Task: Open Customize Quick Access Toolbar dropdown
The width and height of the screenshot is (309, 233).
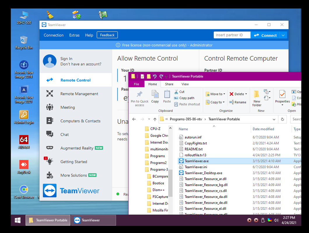Action: coord(166,77)
